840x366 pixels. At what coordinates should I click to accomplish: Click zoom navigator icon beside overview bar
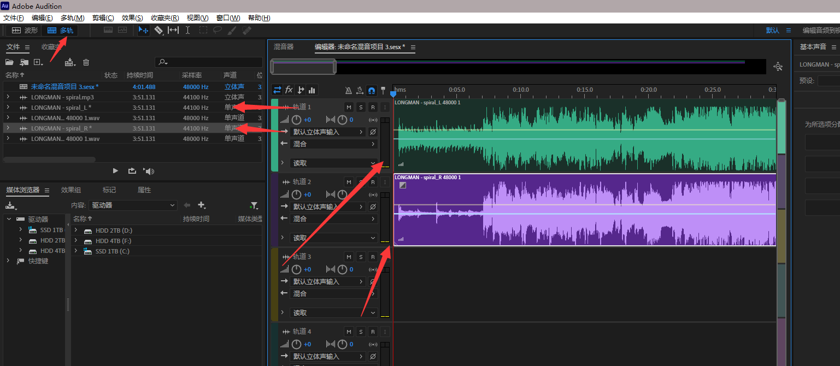click(x=778, y=67)
